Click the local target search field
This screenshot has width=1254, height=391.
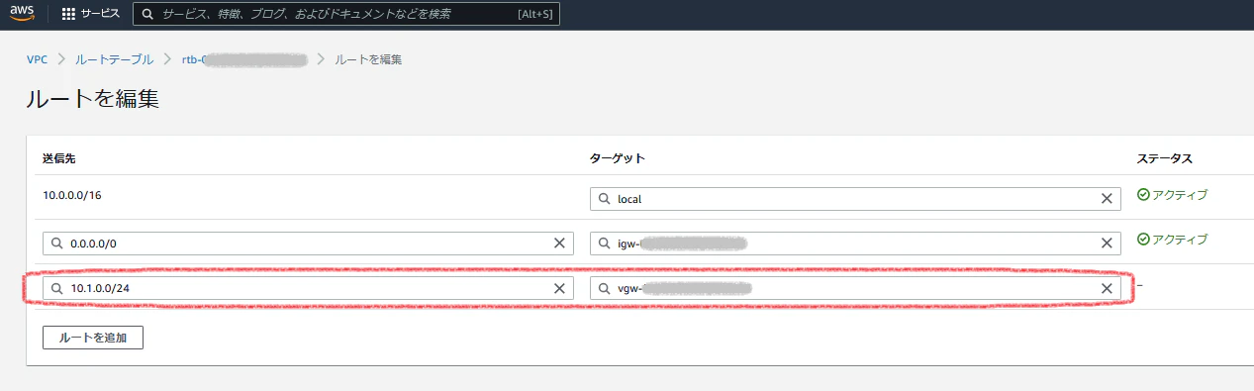click(855, 199)
